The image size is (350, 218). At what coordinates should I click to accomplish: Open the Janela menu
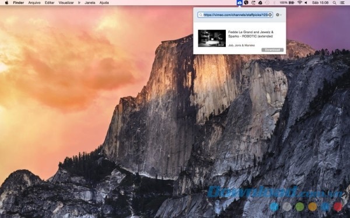point(90,3)
